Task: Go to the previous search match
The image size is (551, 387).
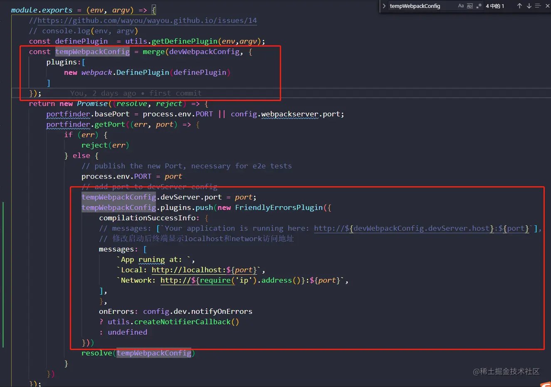Action: pyautogui.click(x=519, y=6)
